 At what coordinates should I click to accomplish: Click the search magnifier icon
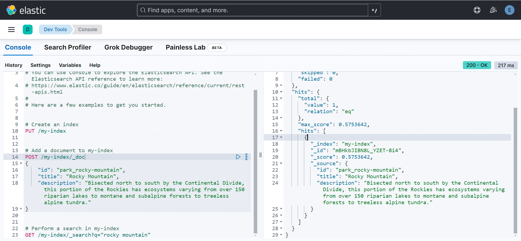pos(143,10)
